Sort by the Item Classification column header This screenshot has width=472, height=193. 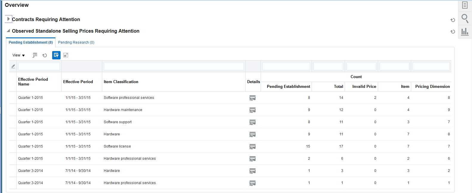click(x=121, y=82)
